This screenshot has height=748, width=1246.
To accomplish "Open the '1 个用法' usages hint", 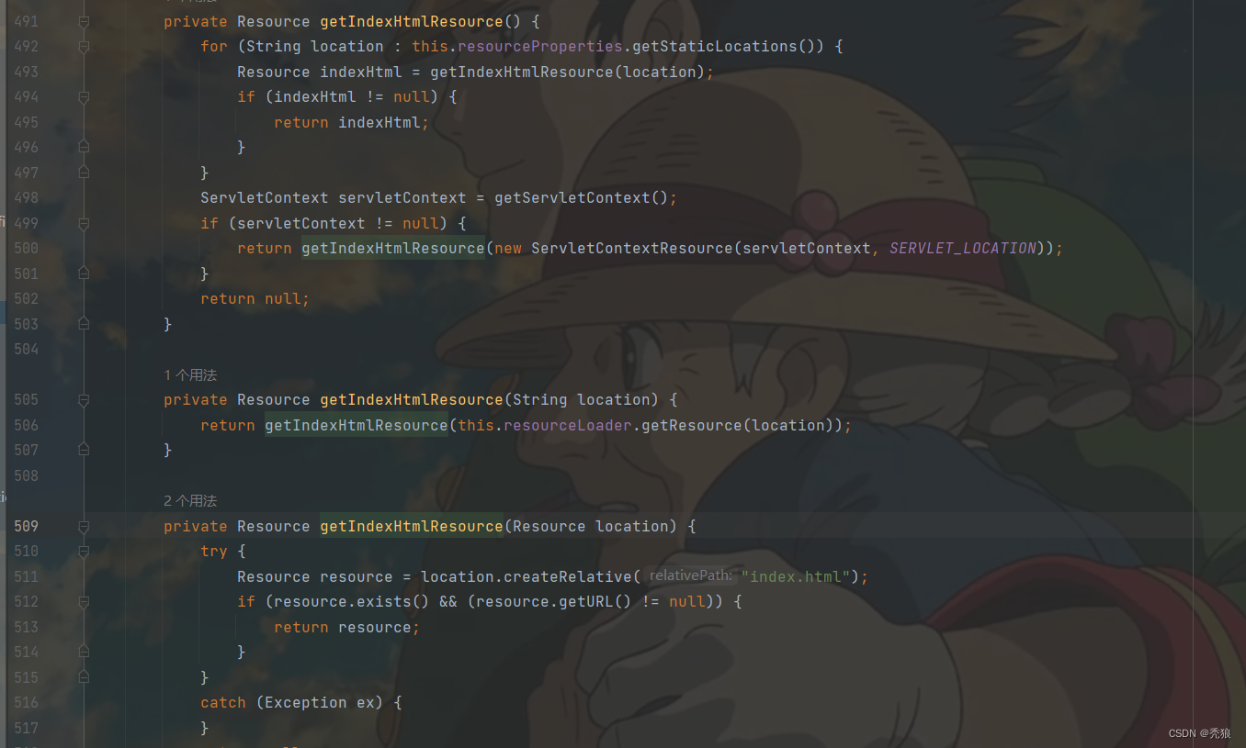I will 190,374.
